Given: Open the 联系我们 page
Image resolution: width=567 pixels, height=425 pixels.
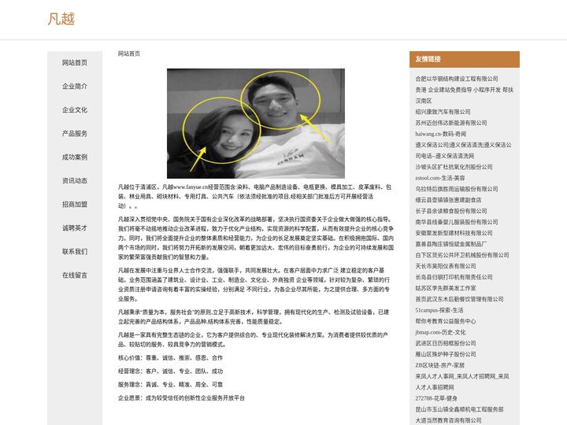Looking at the screenshot, I should [75, 252].
